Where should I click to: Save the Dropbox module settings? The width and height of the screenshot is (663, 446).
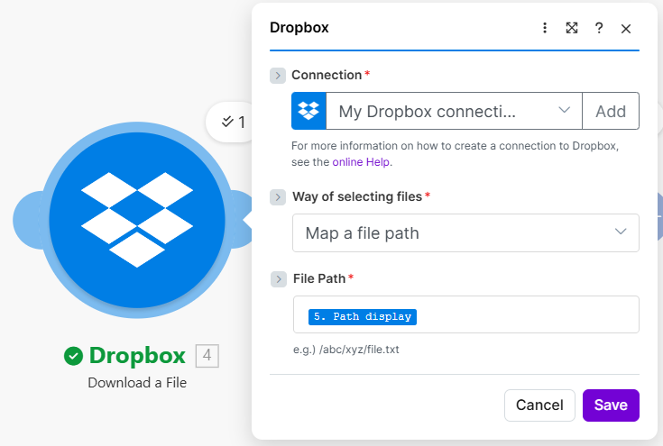(611, 405)
